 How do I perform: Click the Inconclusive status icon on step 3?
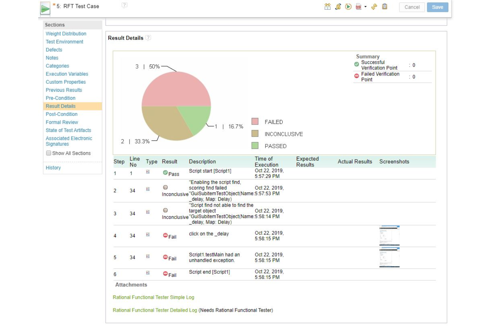click(x=166, y=210)
